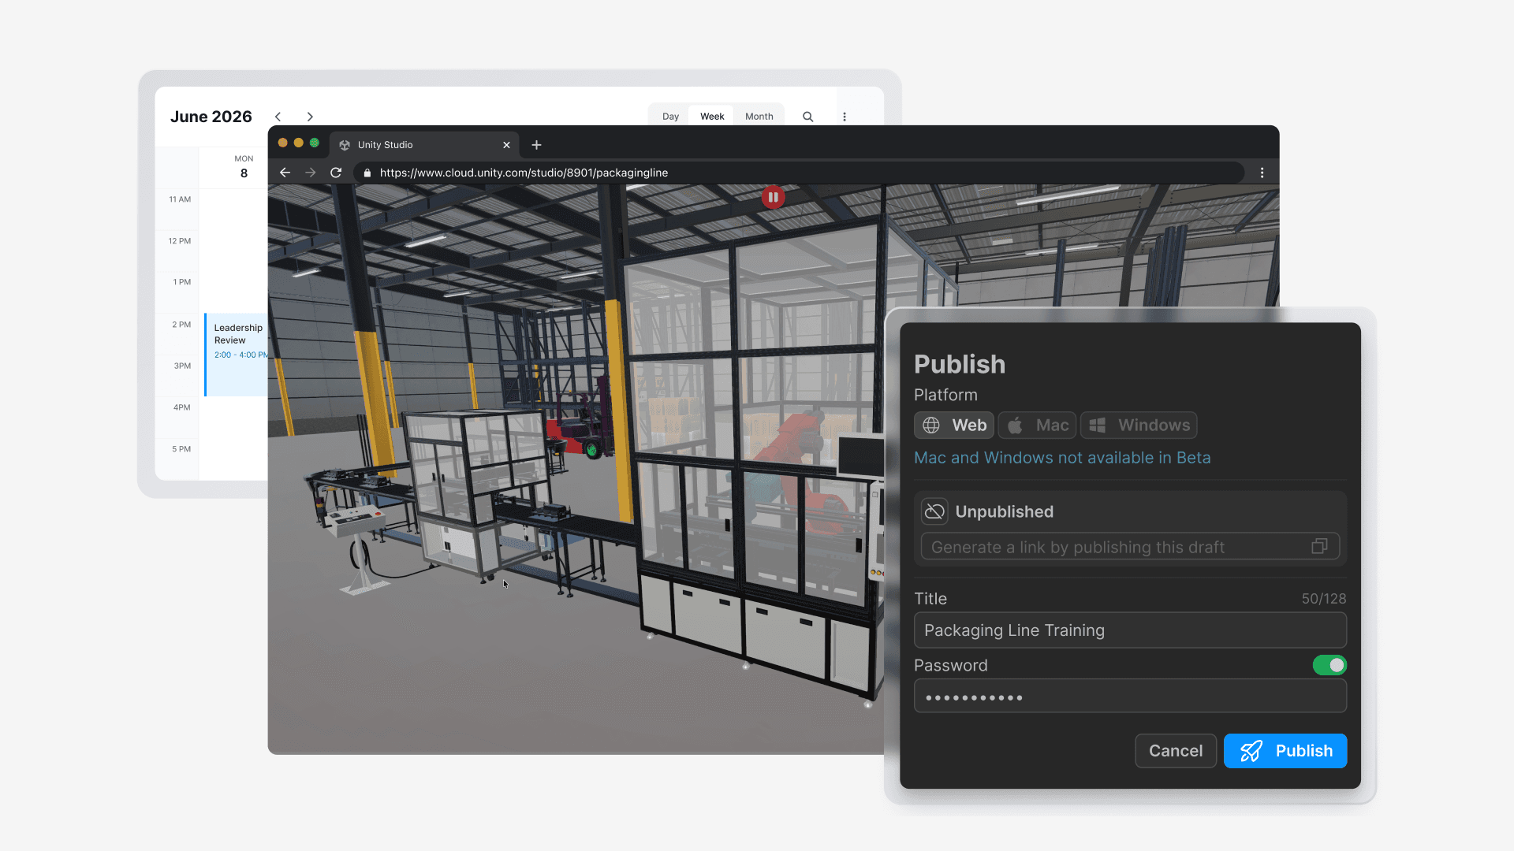Screen dimensions: 1514x851
Task: Pause playback with the red pause button
Action: point(773,197)
